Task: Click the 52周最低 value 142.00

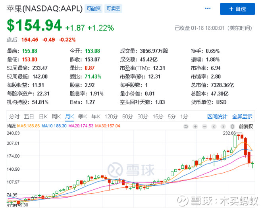Action: [40, 76]
